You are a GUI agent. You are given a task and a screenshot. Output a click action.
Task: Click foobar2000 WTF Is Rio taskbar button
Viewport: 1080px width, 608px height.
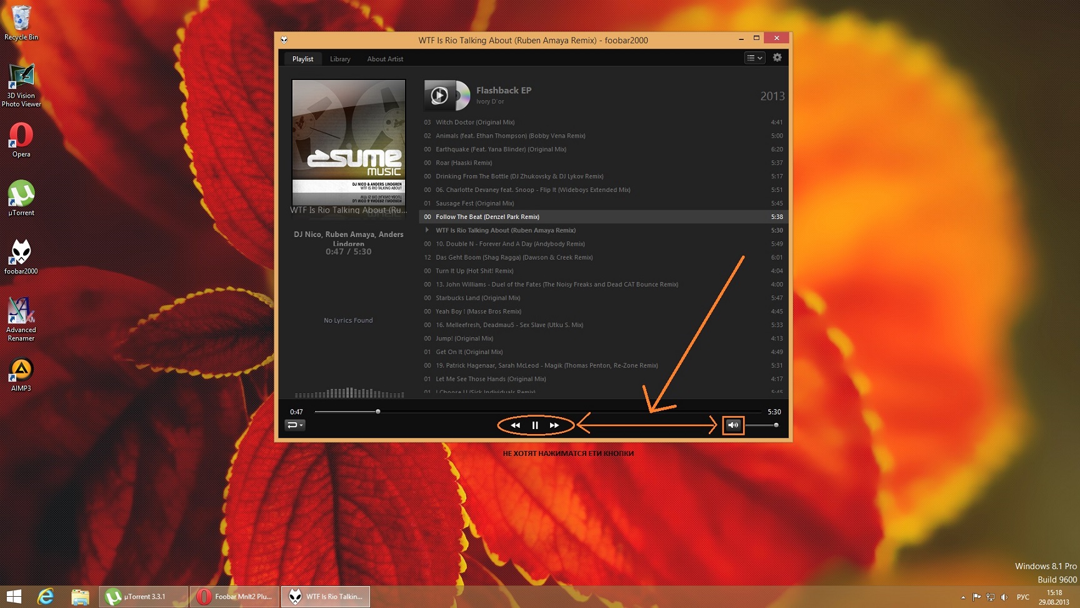[326, 597]
